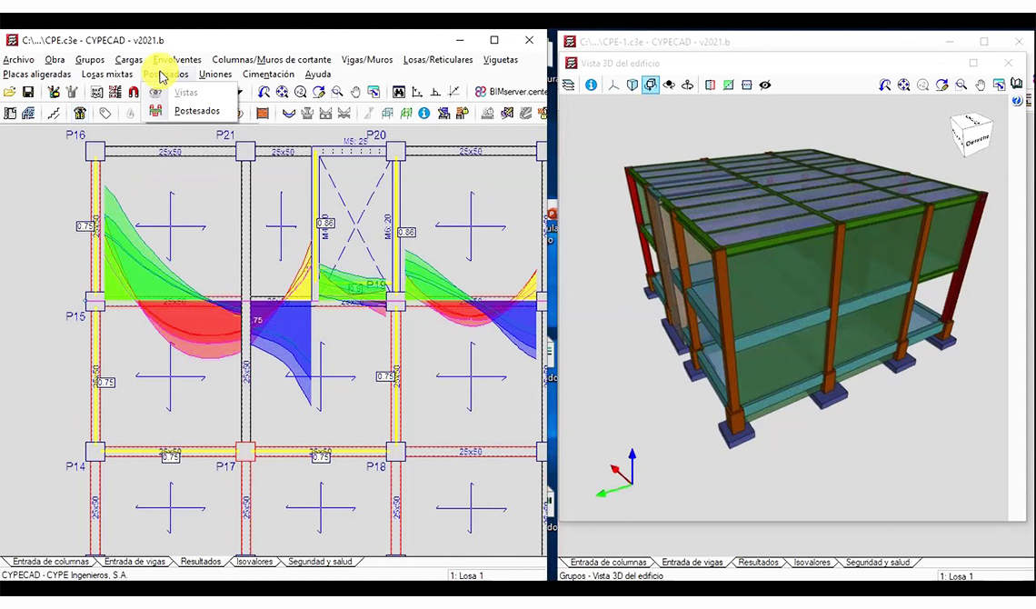Redraw icon in left window toolbar

pyautogui.click(x=318, y=92)
